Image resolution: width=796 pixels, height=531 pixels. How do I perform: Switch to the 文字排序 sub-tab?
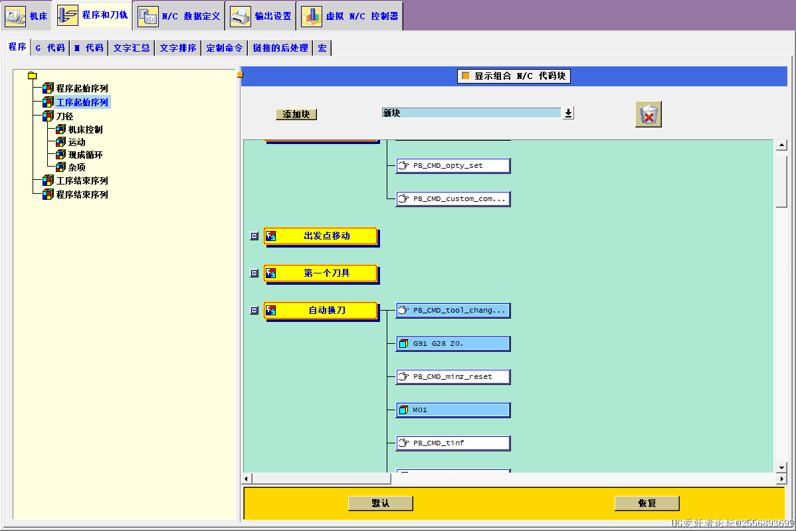(178, 48)
